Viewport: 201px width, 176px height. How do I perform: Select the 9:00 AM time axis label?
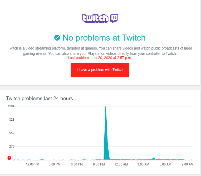(x=187, y=164)
